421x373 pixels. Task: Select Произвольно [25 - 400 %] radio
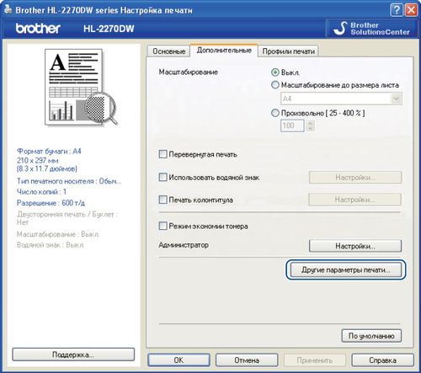click(x=275, y=113)
